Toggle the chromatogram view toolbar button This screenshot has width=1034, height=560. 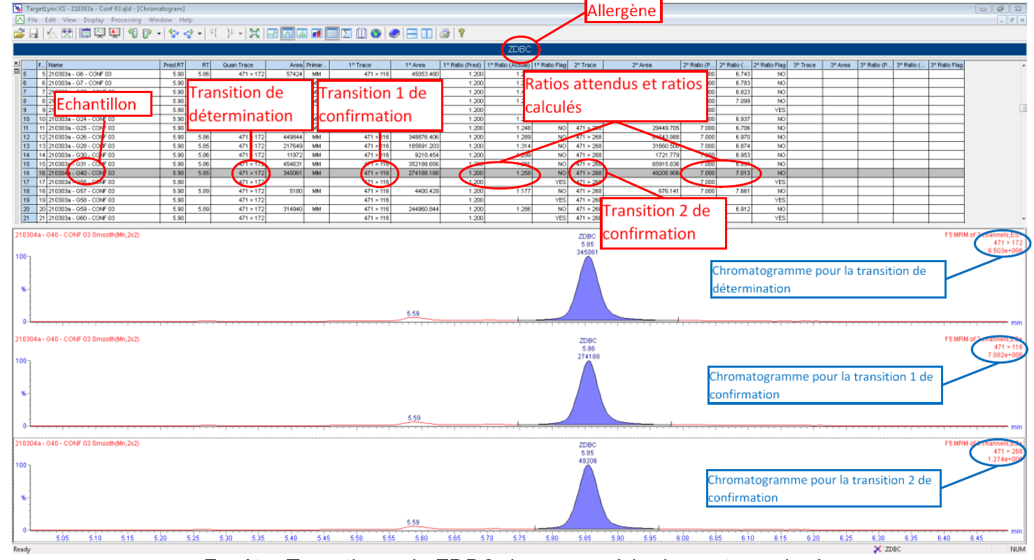(287, 33)
